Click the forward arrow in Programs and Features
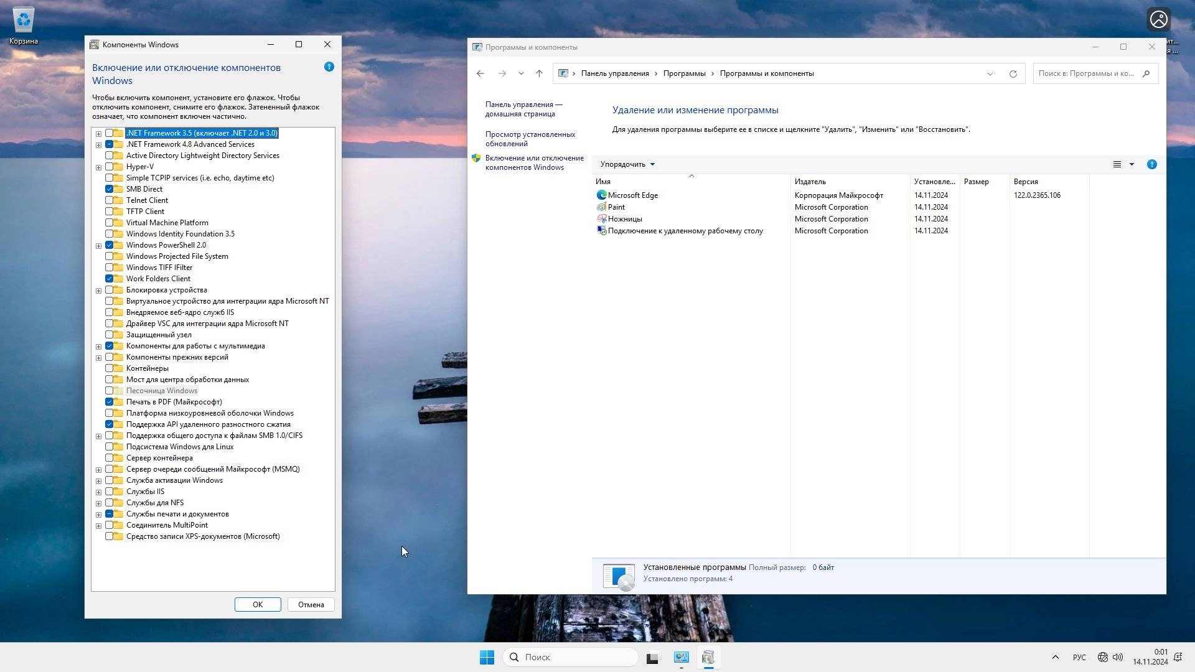This screenshot has height=672, width=1195. pyautogui.click(x=502, y=73)
